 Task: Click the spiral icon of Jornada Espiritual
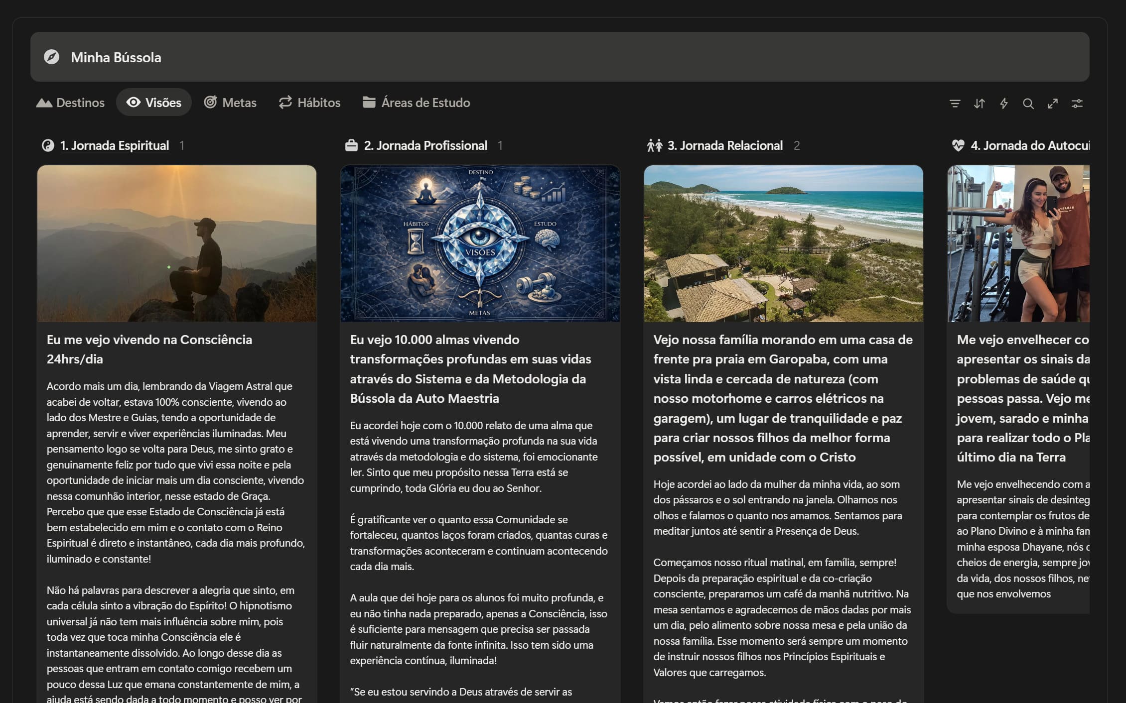pyautogui.click(x=48, y=145)
